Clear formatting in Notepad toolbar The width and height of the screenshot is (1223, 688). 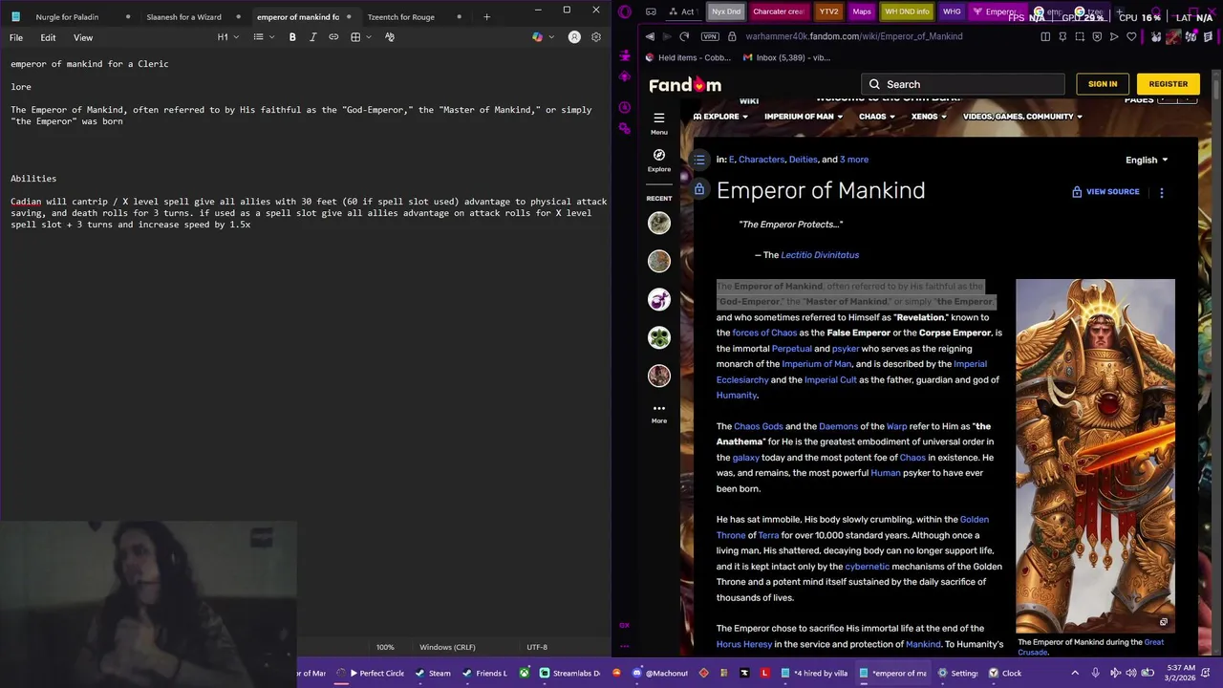[x=390, y=37]
